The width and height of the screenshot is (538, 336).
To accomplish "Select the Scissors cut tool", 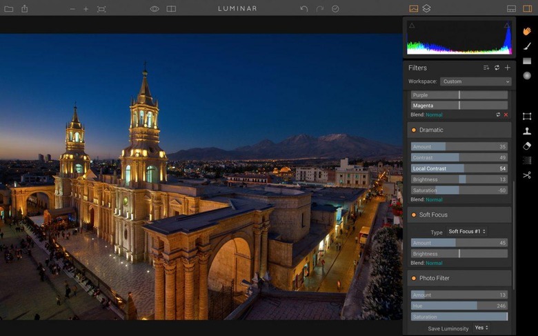I will 527,175.
